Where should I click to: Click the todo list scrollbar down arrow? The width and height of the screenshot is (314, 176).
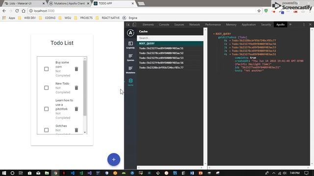[85, 132]
